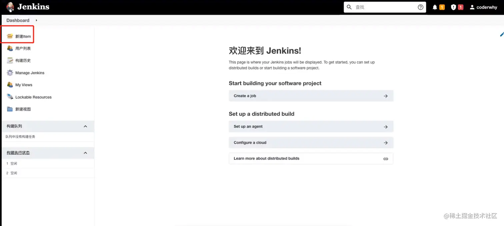
Task: Click the Set up a distributed build heading
Action: (261, 114)
